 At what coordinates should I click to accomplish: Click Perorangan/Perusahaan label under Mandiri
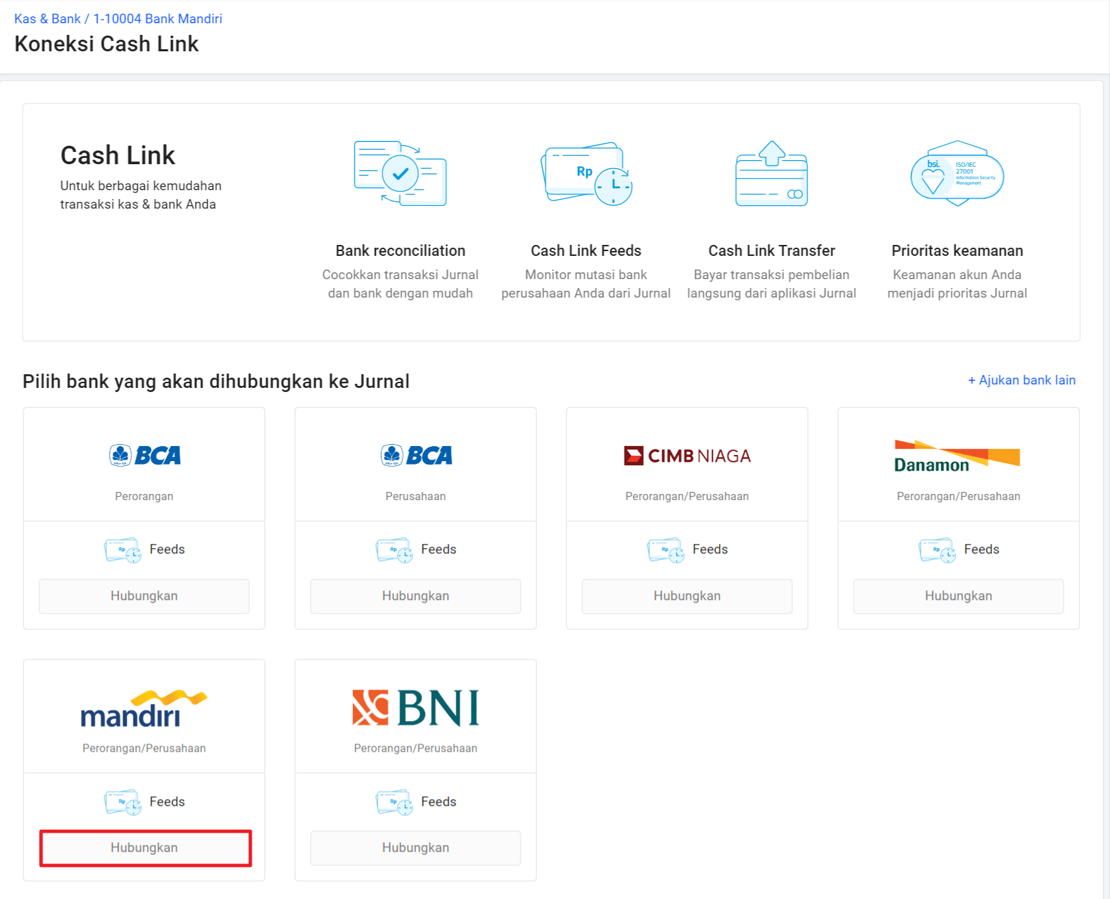[x=144, y=748]
